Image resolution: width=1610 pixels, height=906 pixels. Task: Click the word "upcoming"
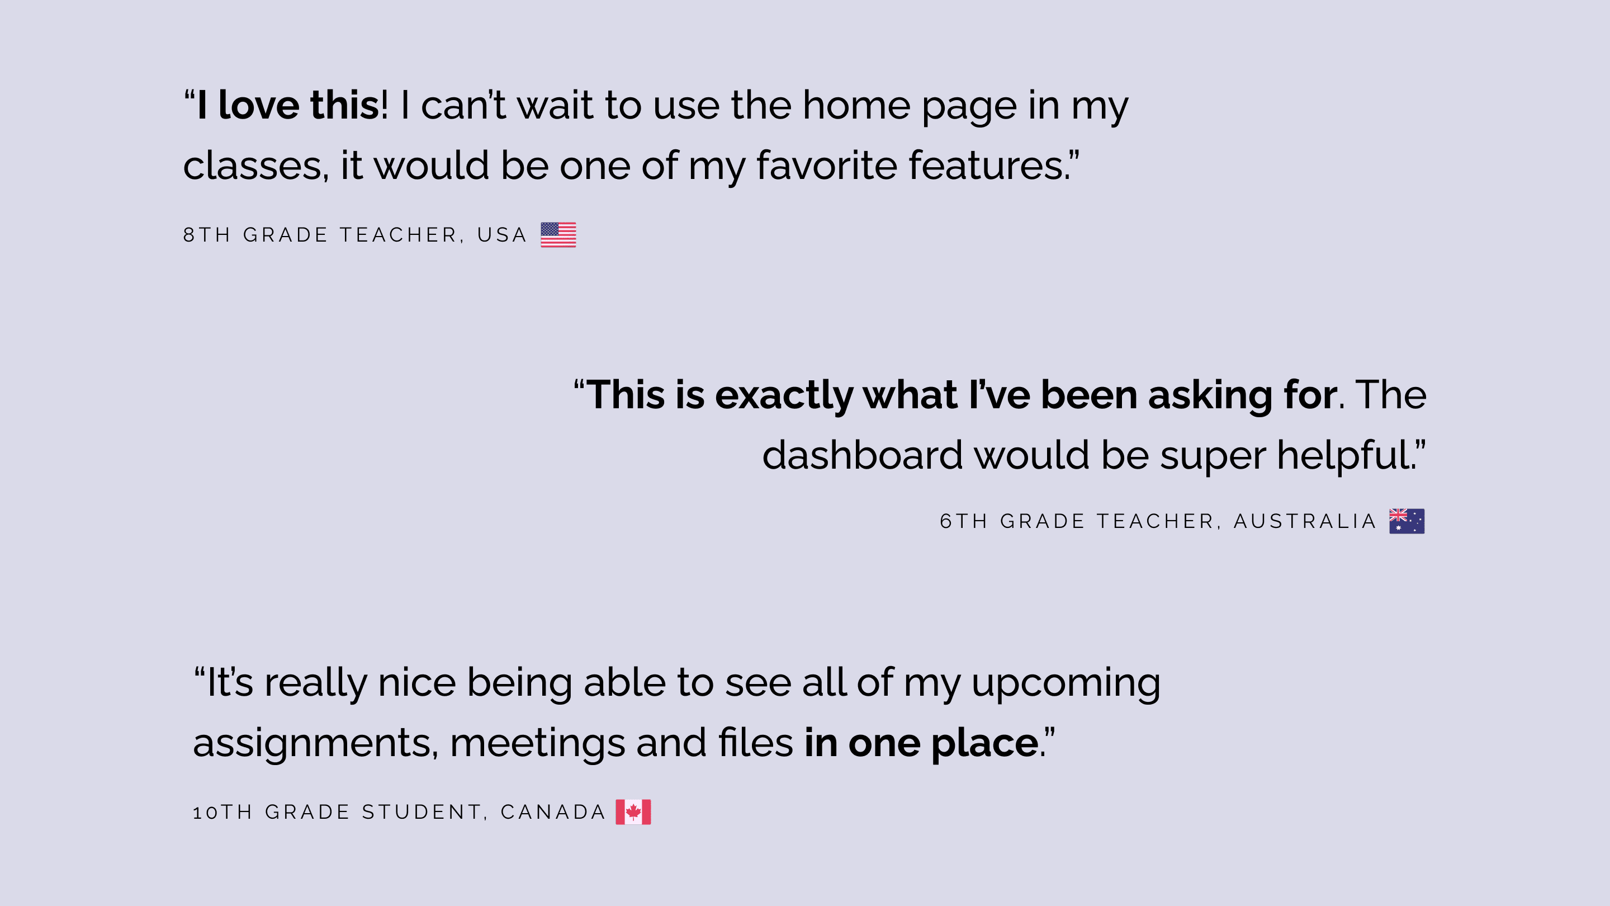click(x=1066, y=683)
